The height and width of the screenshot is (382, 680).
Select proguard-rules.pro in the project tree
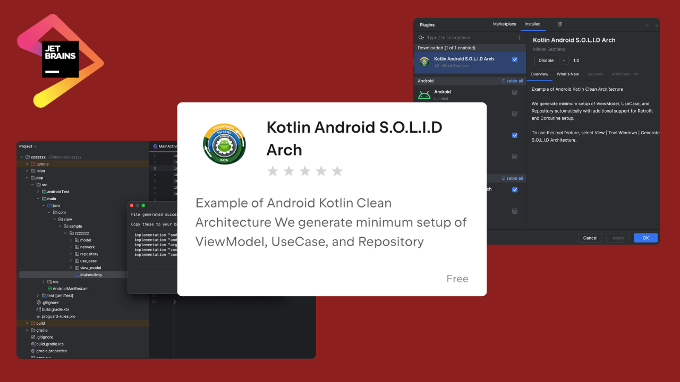click(56, 316)
